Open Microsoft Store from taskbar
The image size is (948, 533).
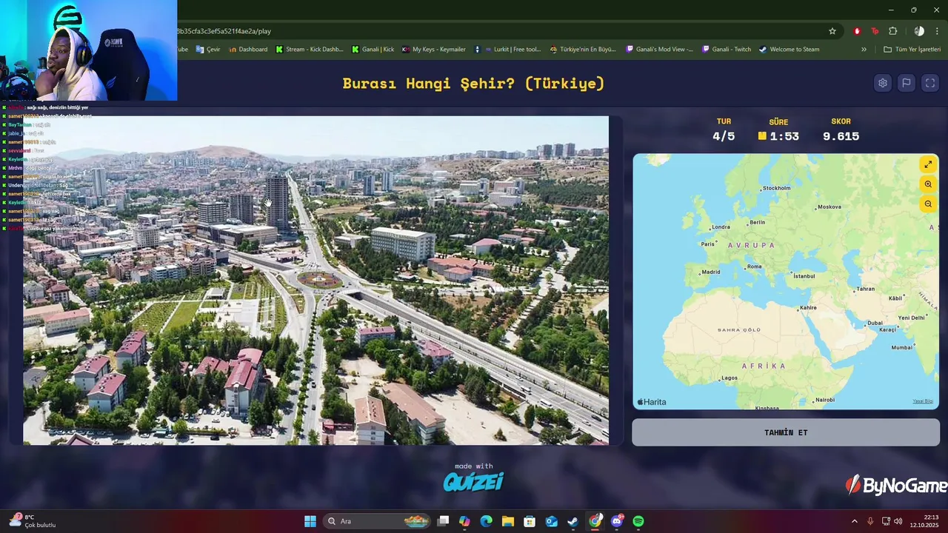(530, 521)
